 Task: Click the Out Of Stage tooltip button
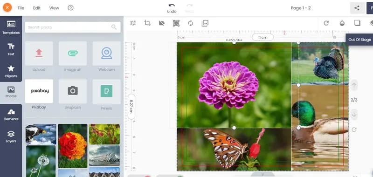coord(359,40)
